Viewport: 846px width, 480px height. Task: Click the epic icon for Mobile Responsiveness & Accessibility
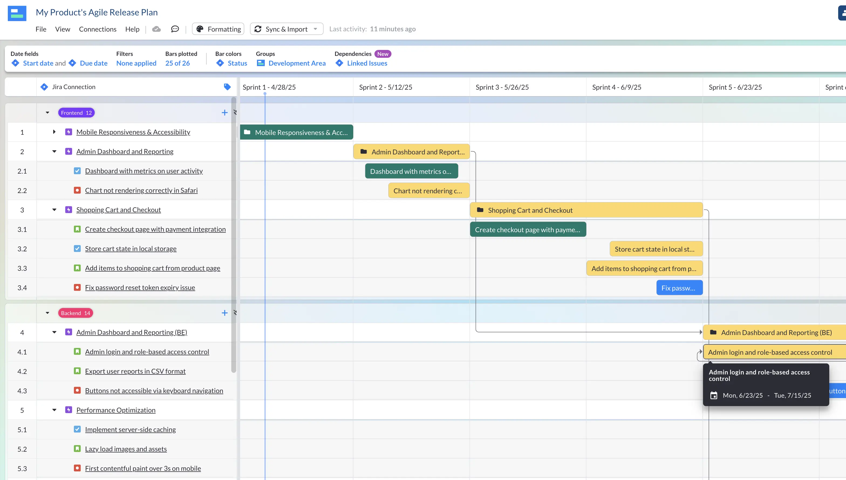pyautogui.click(x=69, y=132)
